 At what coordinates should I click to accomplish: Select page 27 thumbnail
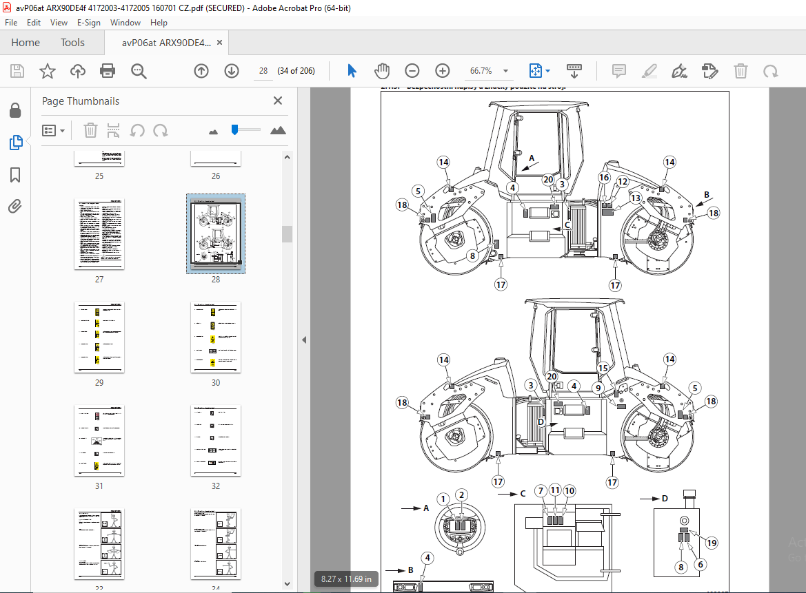click(99, 234)
